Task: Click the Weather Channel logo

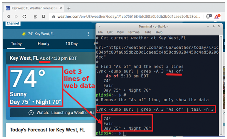Action: click(x=13, y=23)
